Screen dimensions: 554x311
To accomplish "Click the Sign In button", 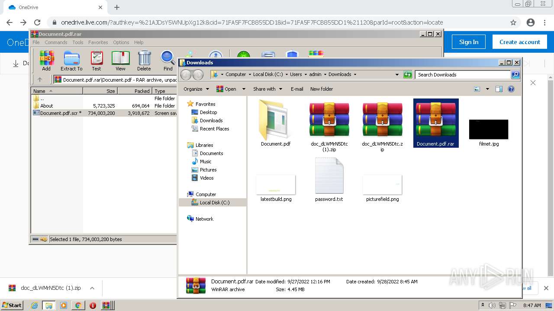I will 469,42.
